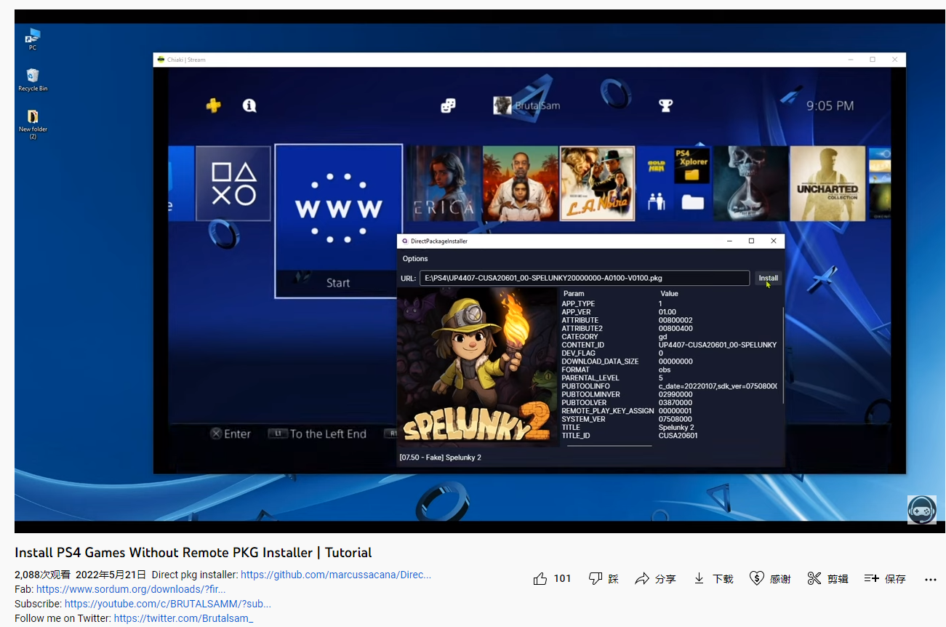This screenshot has height=627, width=946.
Task: Select the REMOTE_PLAY_KEY_ASSIGN parameter name
Action: (607, 411)
